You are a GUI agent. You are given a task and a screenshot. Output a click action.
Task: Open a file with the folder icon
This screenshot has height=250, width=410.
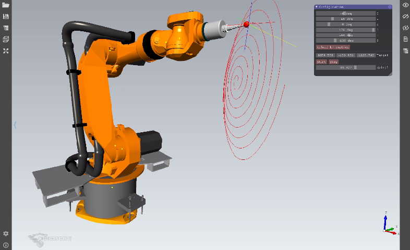(x=6, y=5)
